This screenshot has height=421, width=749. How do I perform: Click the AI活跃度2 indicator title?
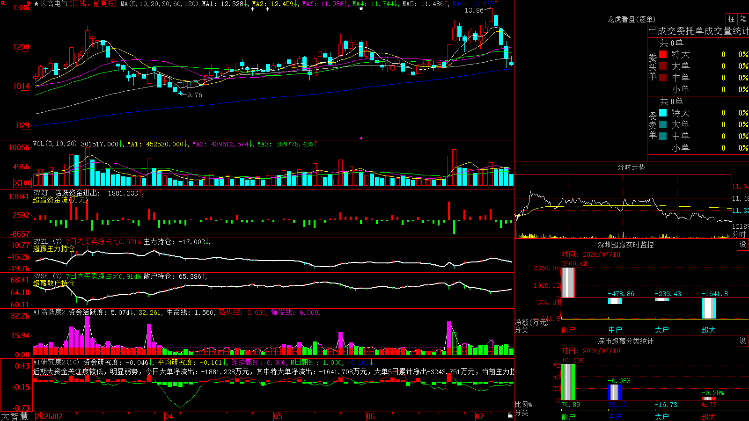pos(50,312)
